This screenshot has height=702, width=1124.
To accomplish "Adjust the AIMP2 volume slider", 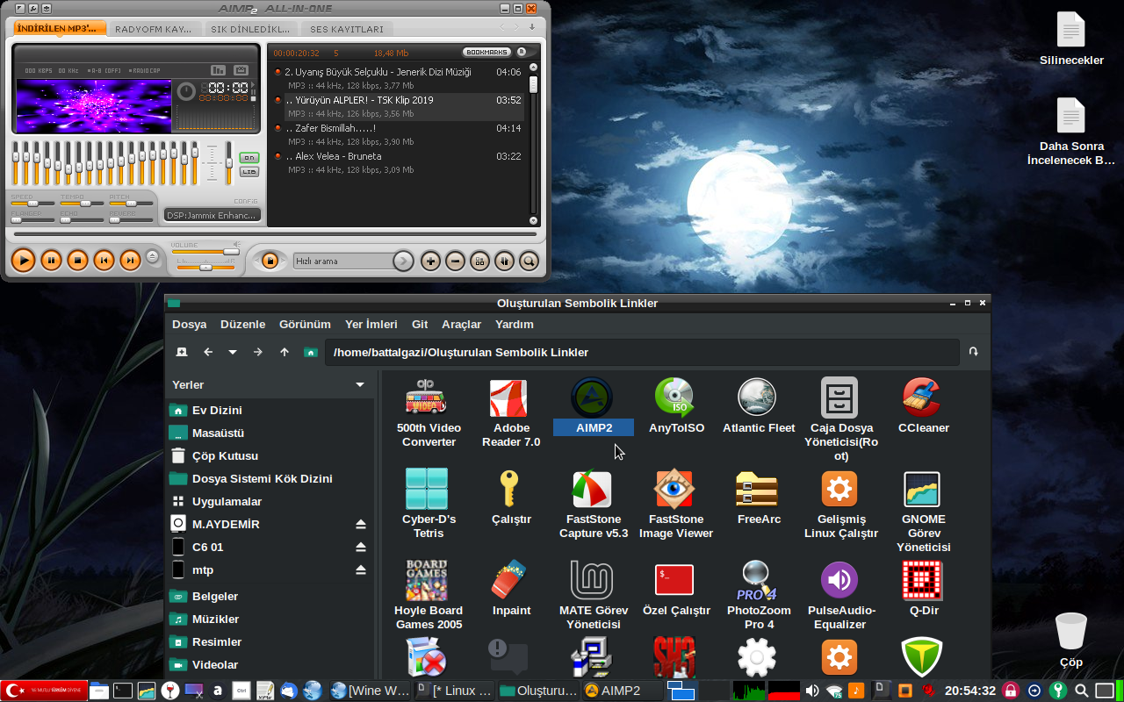I will (x=205, y=253).
